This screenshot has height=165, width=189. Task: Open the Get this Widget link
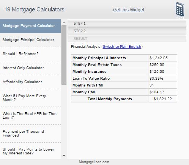point(129,10)
